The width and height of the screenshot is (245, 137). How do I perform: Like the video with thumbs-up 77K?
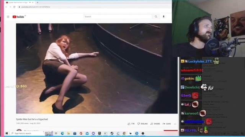pos(131,124)
